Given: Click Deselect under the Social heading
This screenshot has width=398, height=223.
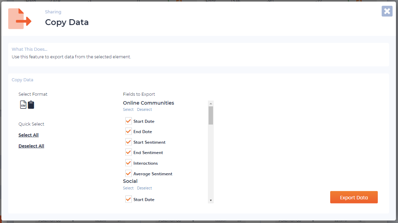Looking at the screenshot, I should [144, 188].
